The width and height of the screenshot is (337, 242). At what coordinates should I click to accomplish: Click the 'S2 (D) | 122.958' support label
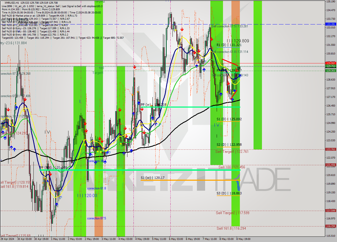(x=229, y=145)
